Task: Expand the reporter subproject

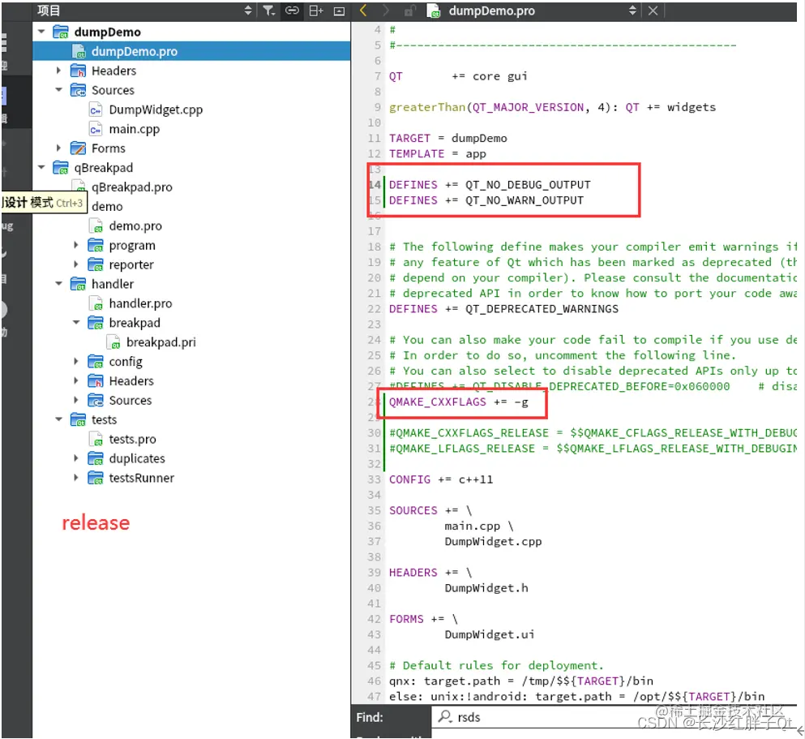Action: click(76, 264)
